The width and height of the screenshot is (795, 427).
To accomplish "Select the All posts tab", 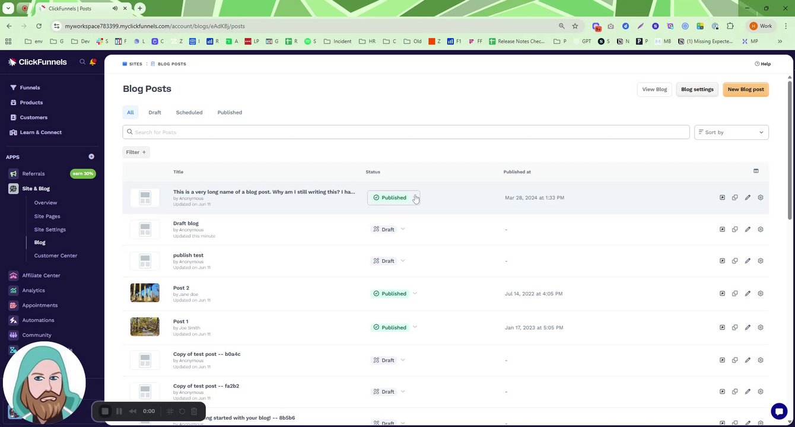I will 131,112.
